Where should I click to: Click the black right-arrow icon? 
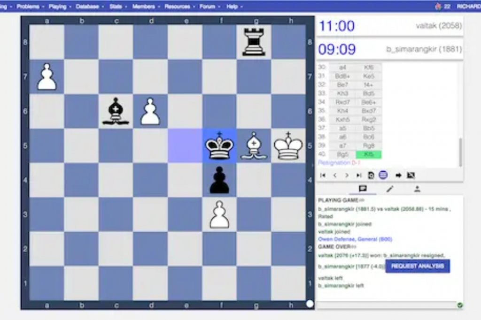(x=398, y=175)
